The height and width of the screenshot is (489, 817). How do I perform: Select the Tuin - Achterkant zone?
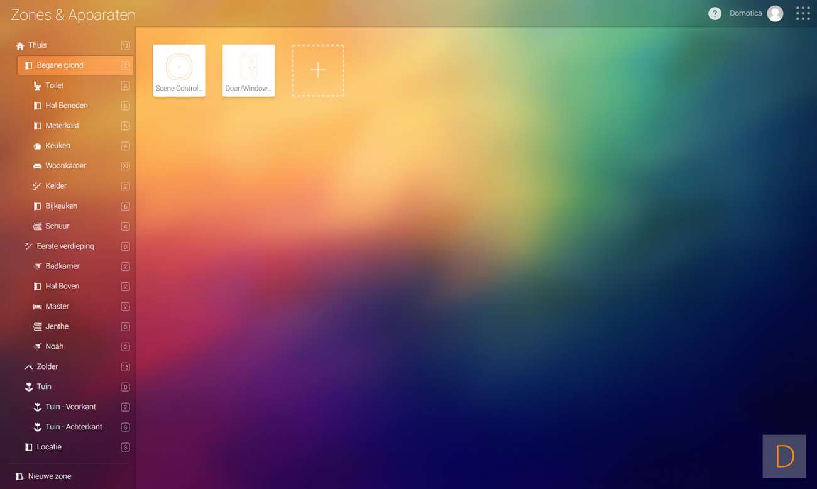[74, 427]
